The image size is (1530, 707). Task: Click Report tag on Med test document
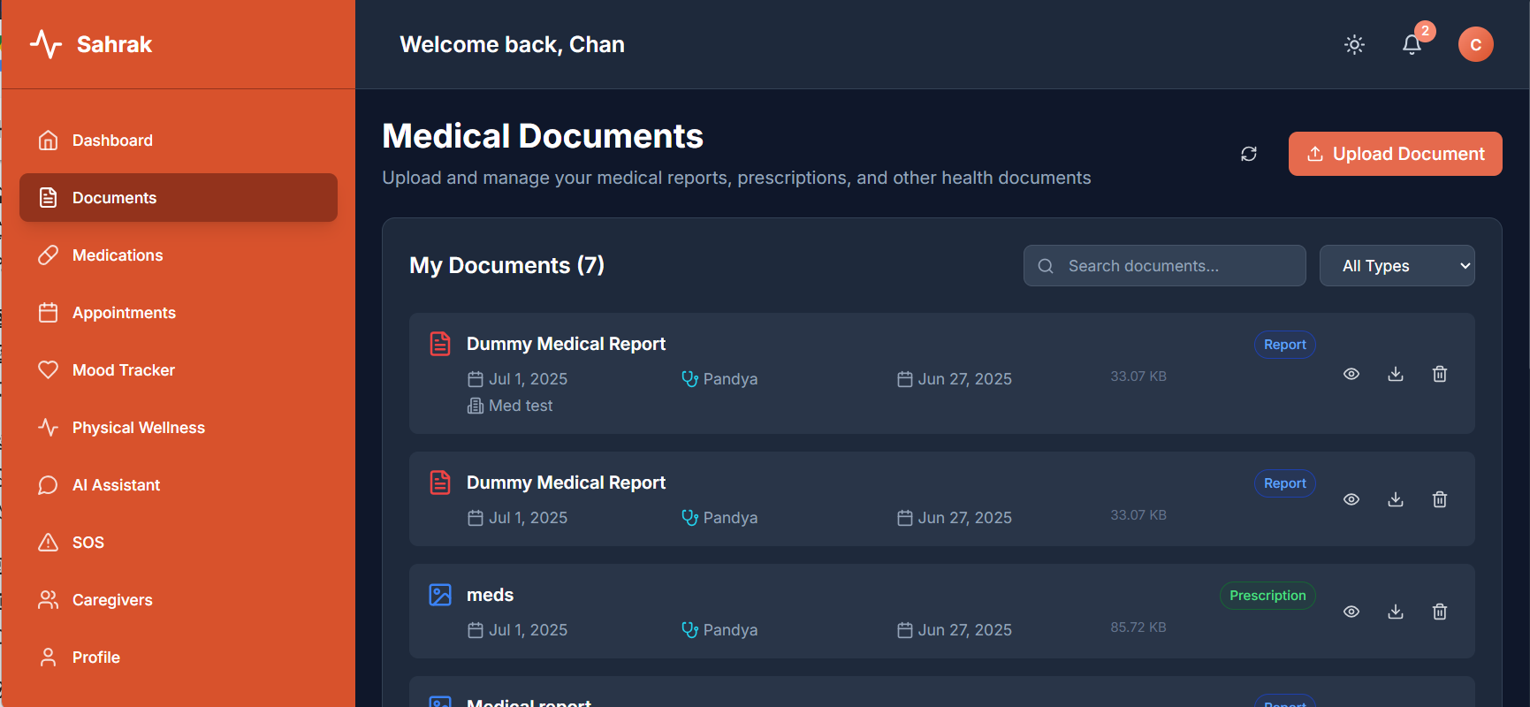click(1284, 345)
